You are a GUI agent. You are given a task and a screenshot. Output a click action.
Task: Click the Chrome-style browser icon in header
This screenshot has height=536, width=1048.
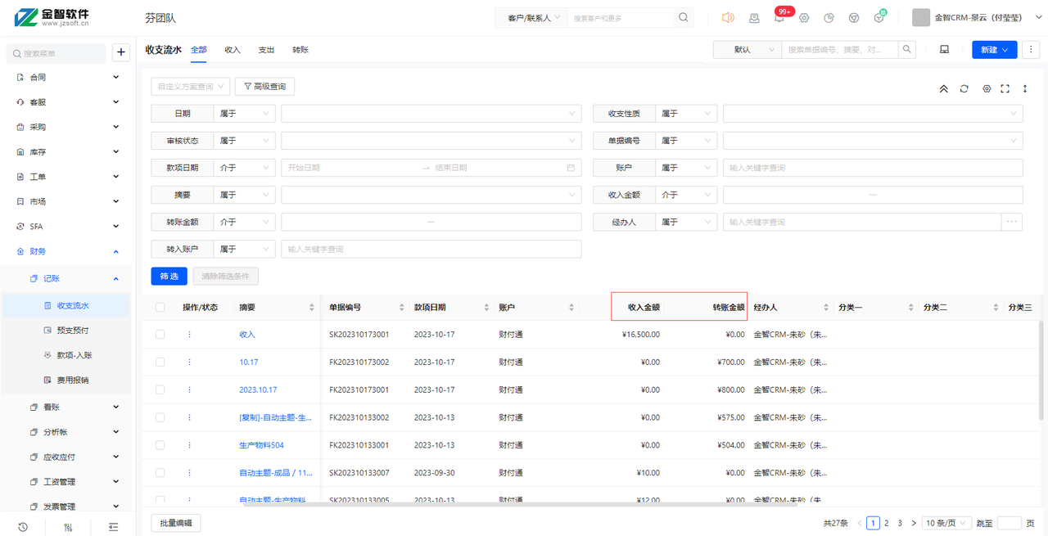(x=854, y=17)
